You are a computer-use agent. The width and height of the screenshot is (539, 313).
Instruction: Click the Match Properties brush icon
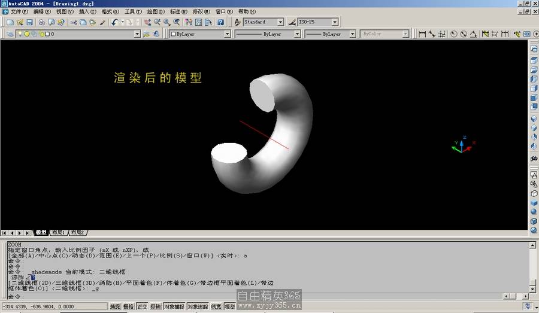coord(102,22)
